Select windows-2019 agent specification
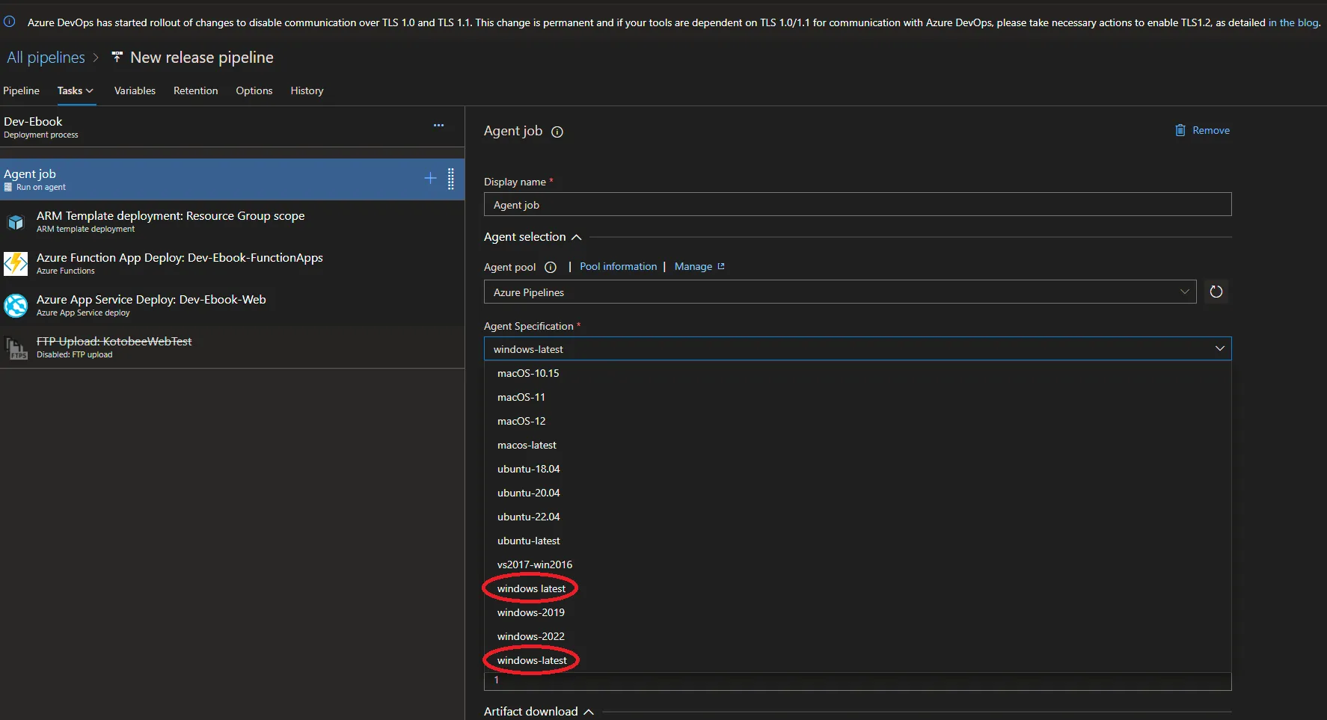This screenshot has width=1327, height=720. pyautogui.click(x=857, y=612)
